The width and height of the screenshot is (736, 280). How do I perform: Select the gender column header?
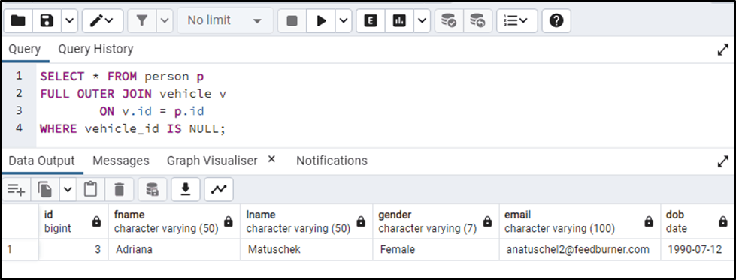pos(436,221)
